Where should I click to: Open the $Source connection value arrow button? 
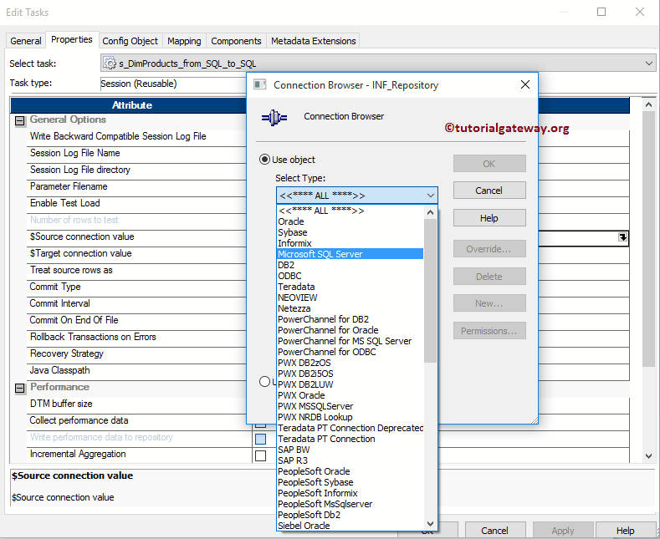622,237
